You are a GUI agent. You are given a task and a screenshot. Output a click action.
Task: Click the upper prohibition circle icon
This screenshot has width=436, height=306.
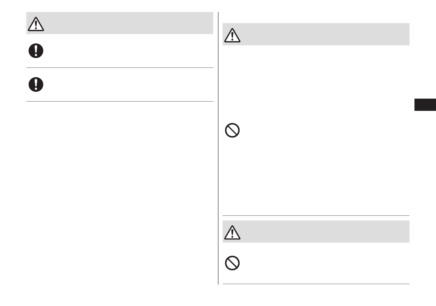click(232, 131)
